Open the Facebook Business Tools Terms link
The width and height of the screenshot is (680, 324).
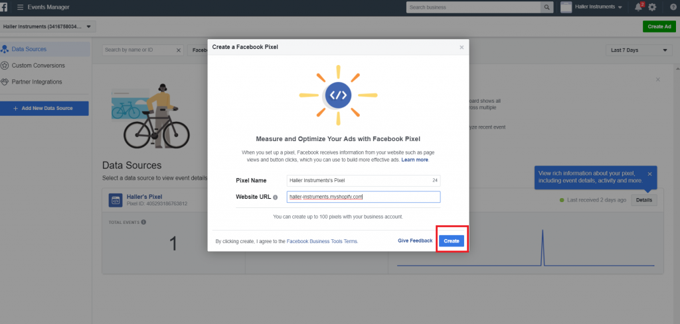[x=322, y=241]
